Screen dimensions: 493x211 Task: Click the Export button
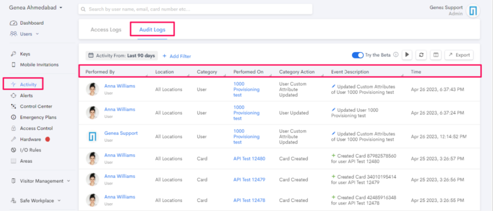(459, 55)
